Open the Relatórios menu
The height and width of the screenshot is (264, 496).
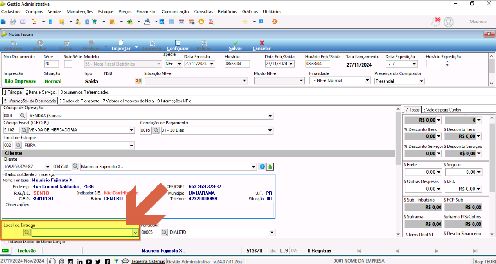228,12
